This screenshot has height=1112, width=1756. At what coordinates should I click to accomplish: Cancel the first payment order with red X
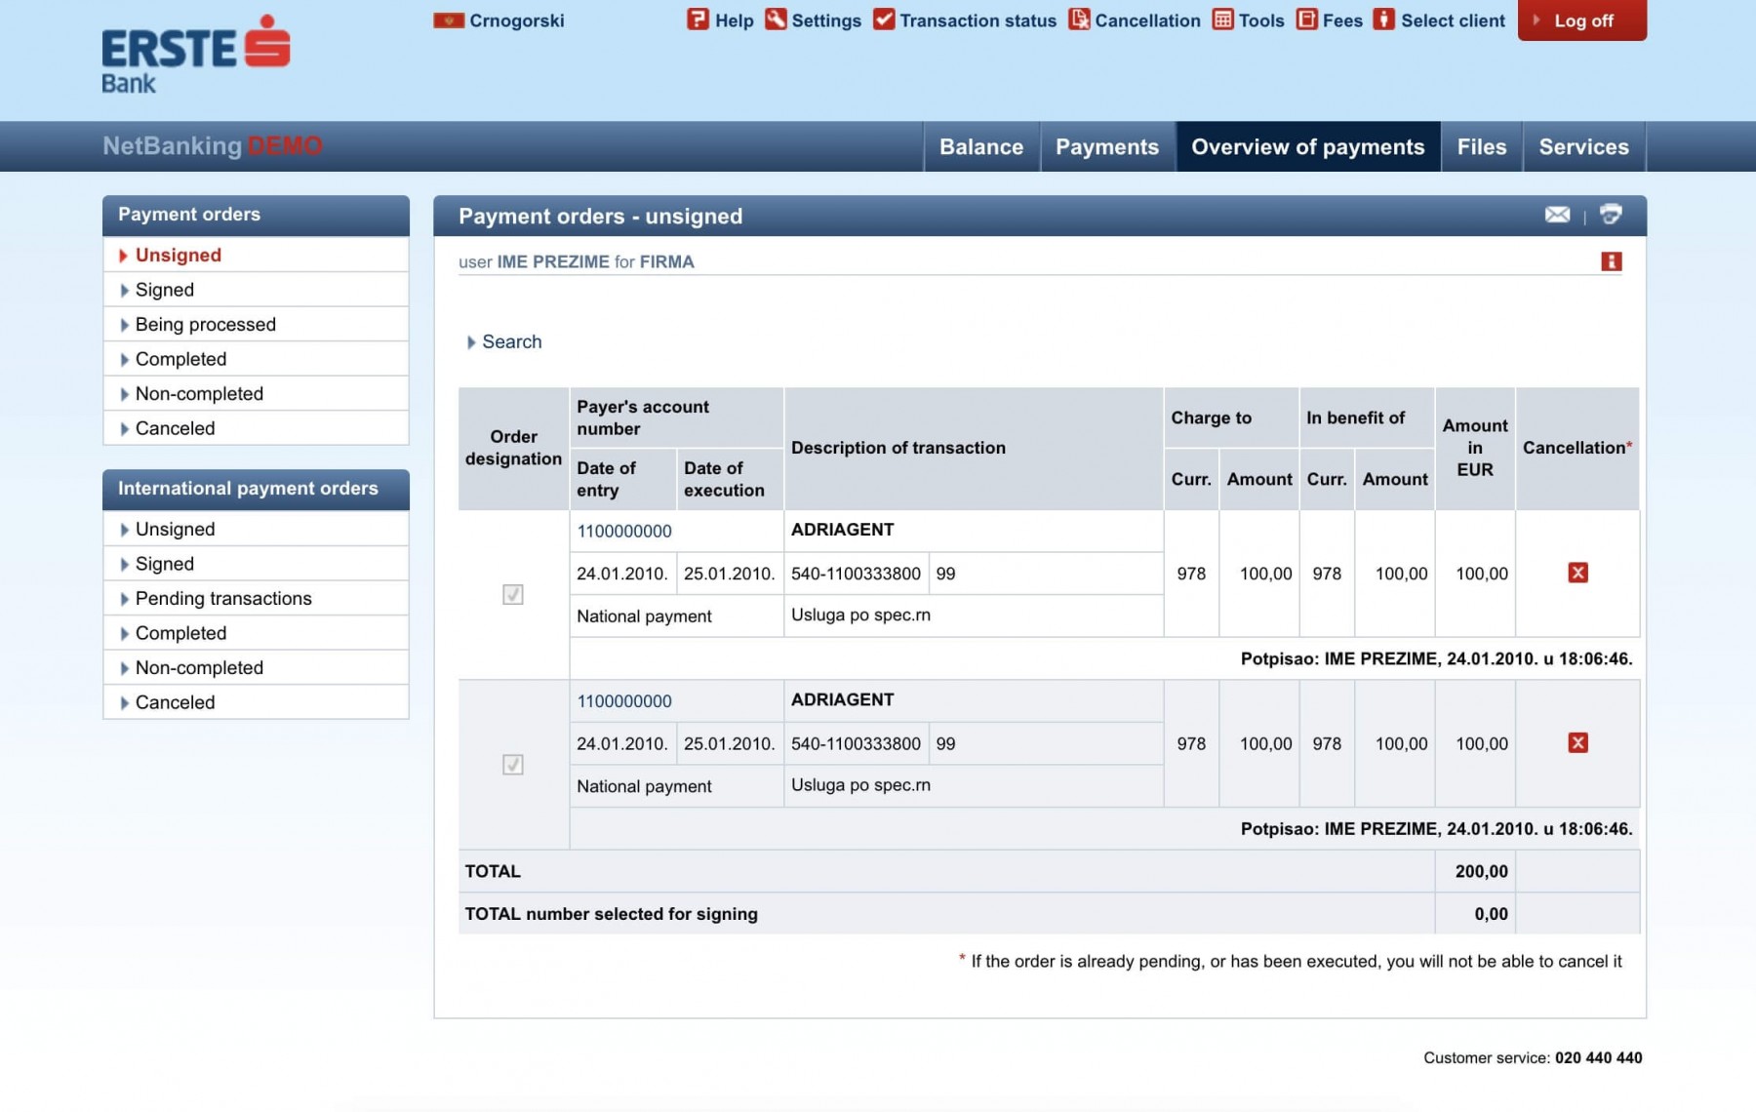point(1577,573)
